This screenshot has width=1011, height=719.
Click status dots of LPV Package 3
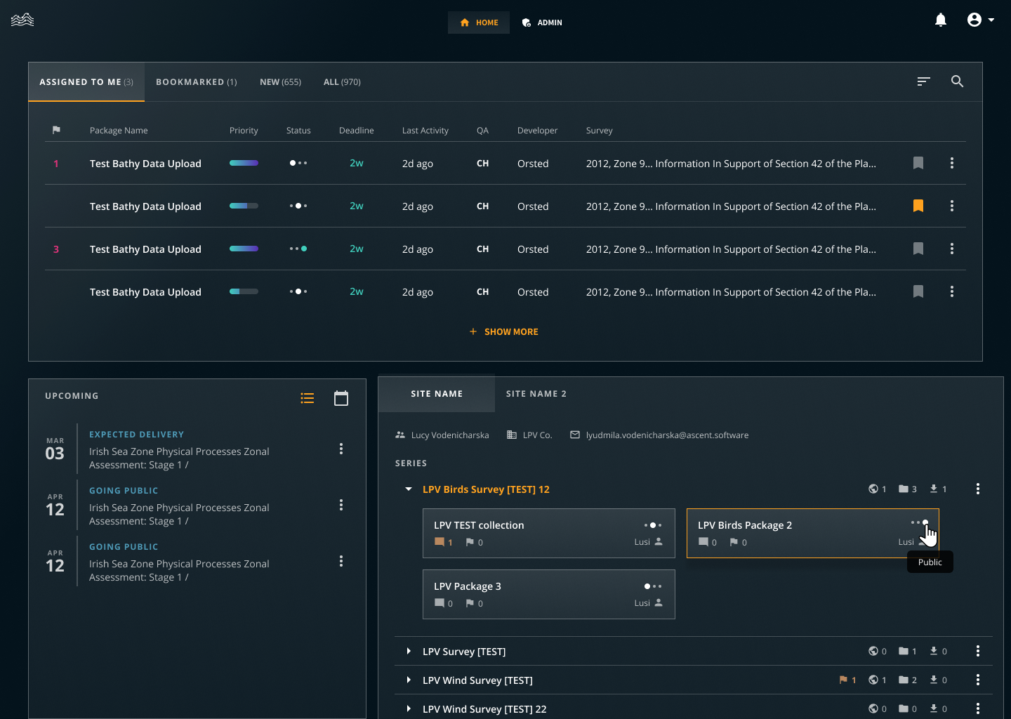click(653, 586)
